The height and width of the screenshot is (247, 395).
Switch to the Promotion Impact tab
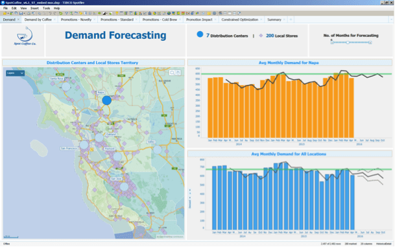point(199,19)
